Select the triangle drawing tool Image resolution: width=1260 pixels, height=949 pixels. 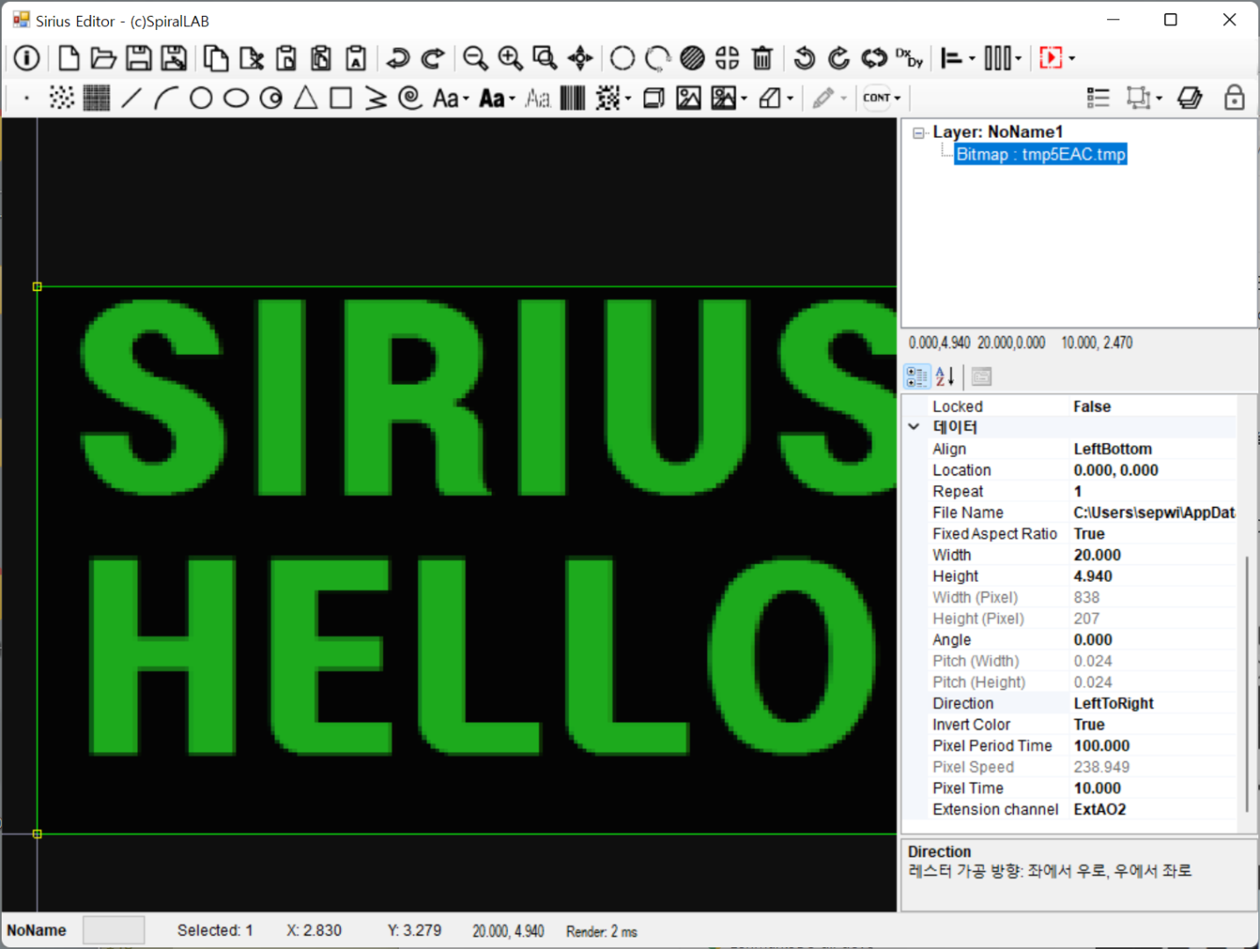(x=306, y=98)
